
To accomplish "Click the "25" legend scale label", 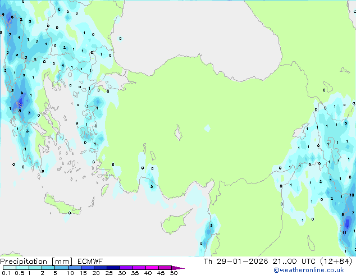I will (109, 273).
